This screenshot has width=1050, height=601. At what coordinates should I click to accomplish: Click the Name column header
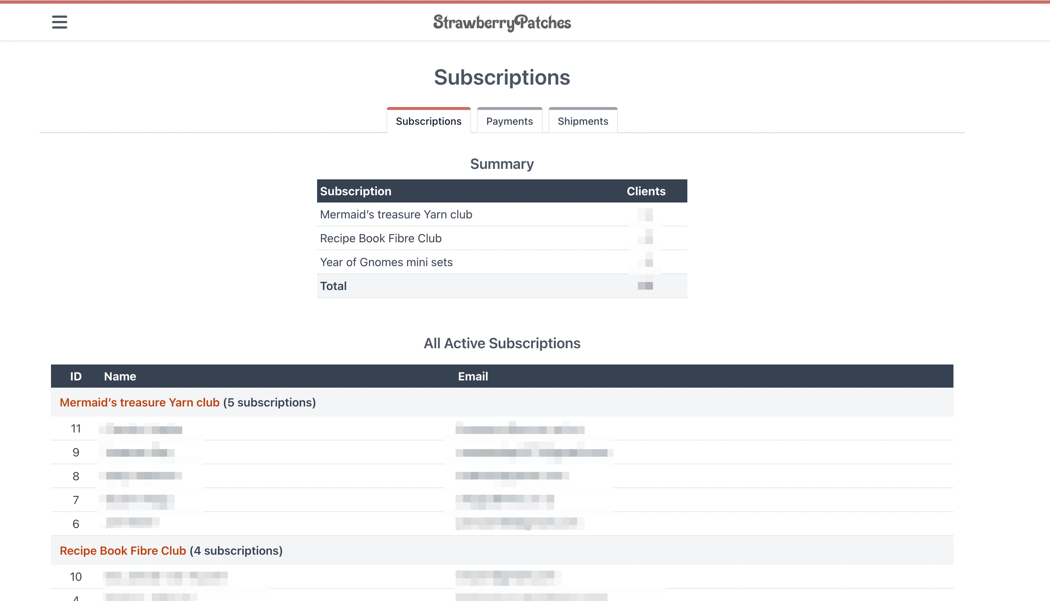pyautogui.click(x=120, y=376)
